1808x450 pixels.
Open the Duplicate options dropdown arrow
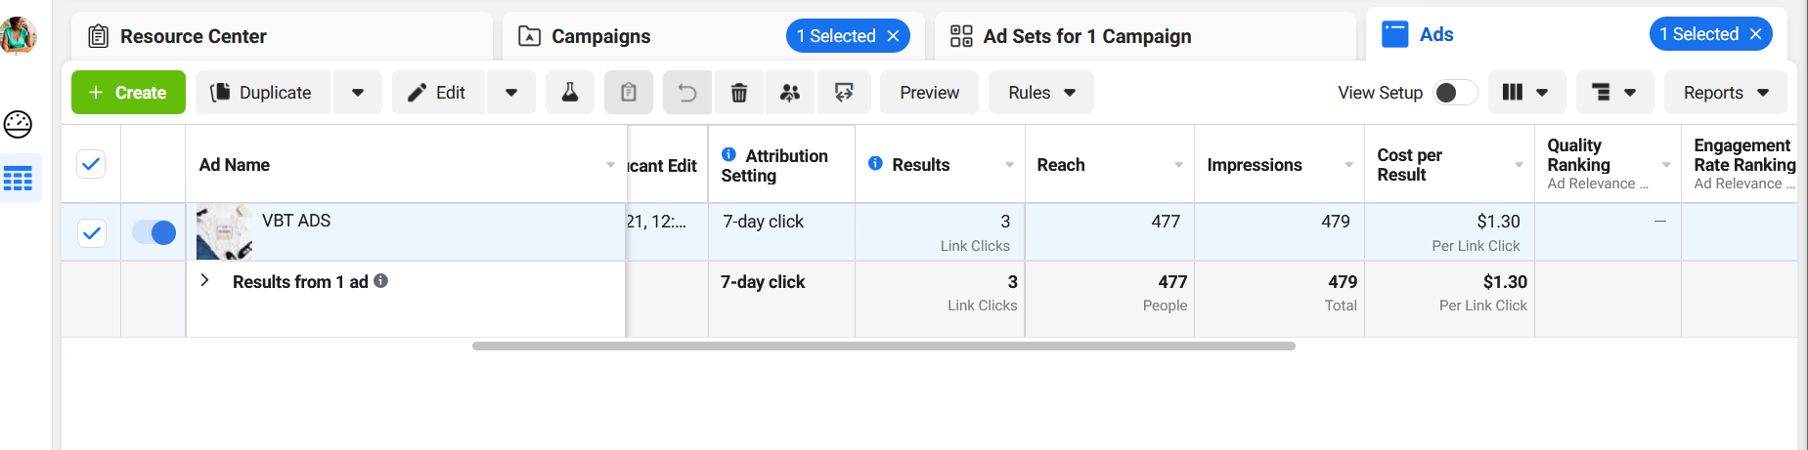point(358,93)
